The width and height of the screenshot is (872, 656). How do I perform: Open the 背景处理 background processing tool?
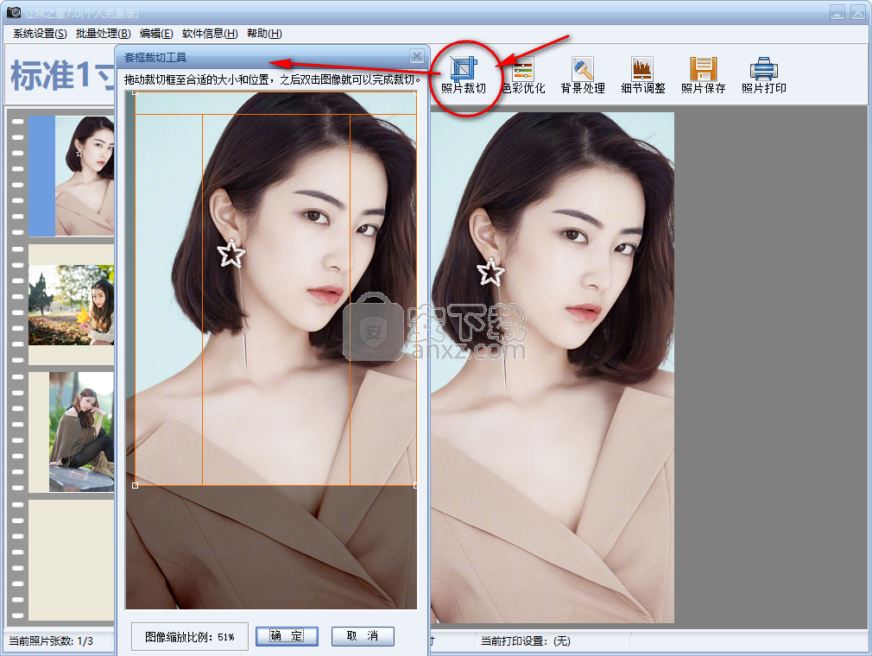coord(582,75)
